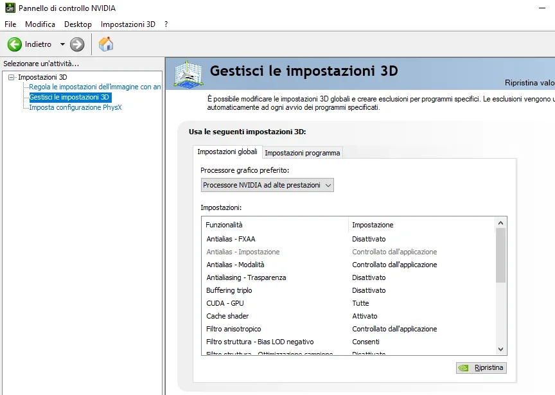The image size is (555, 395).
Task: Click the settings list scroll down arrow
Action: pyautogui.click(x=500, y=349)
